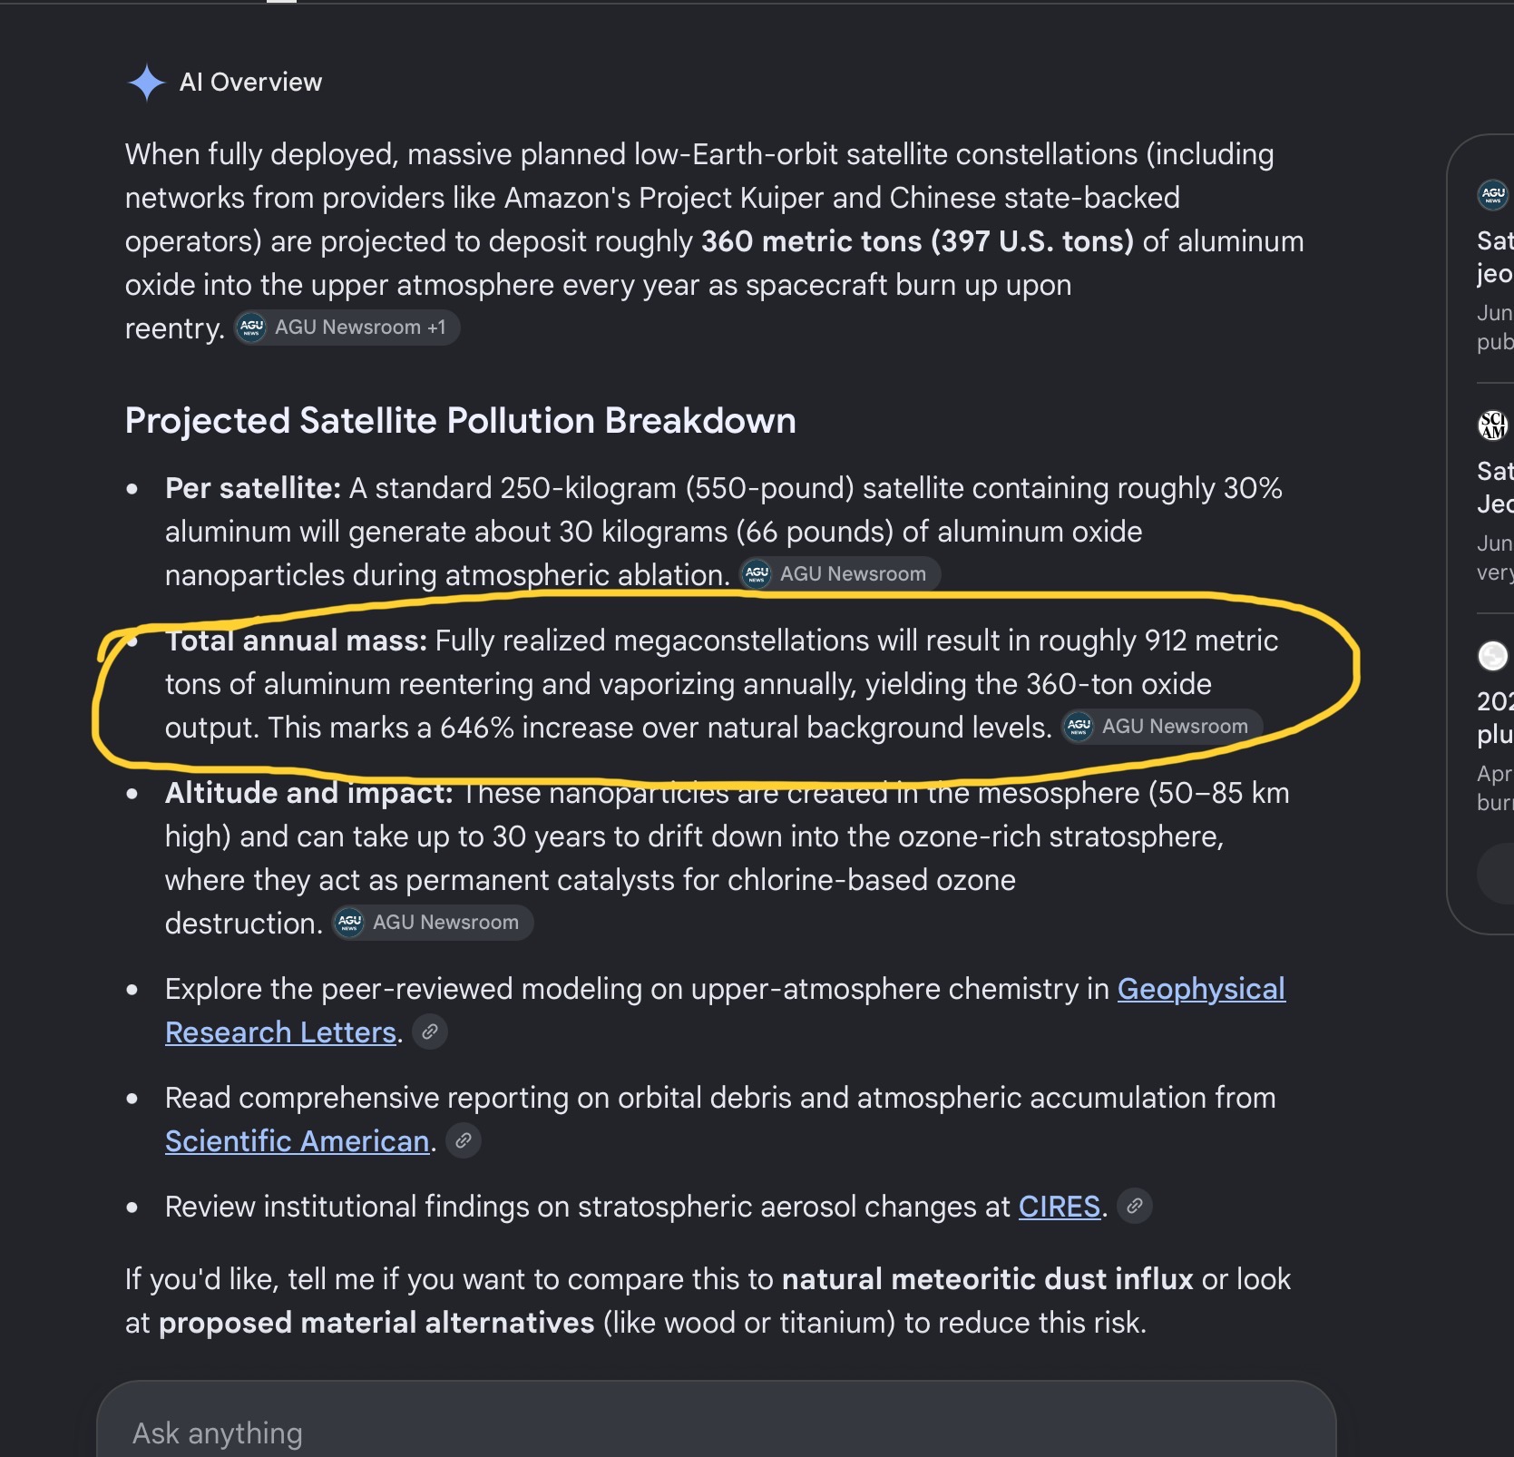Screen dimensions: 1514x1457
Task: Open AGU Newsroom chip after Total annual mass
Action: (x=1161, y=727)
